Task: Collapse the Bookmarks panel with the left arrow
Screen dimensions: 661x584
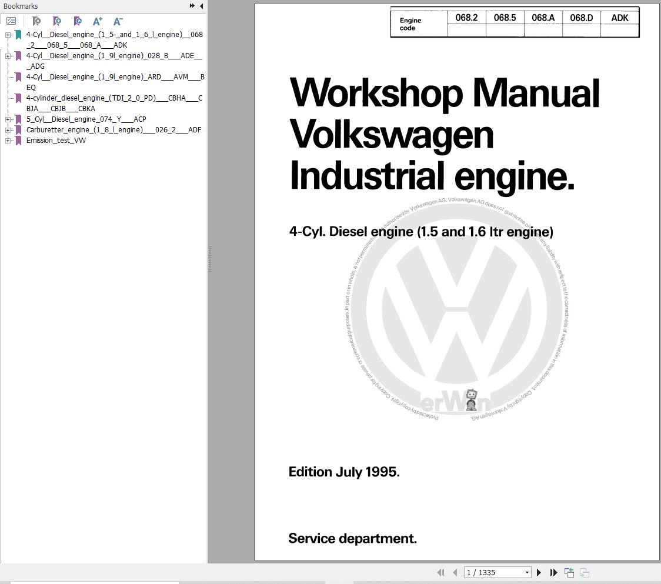Action: coord(202,6)
